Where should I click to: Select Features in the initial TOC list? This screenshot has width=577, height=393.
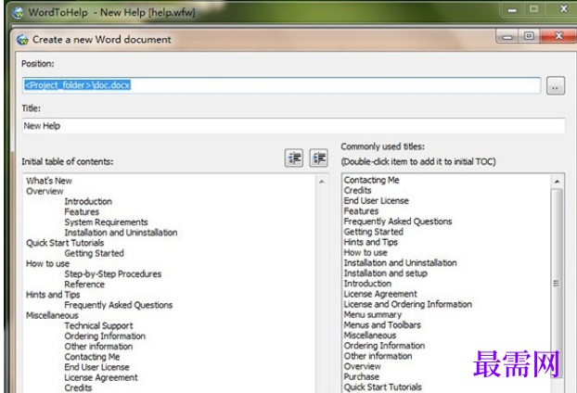tap(82, 211)
